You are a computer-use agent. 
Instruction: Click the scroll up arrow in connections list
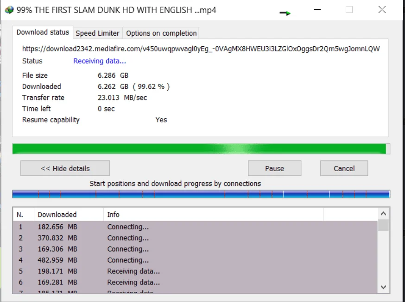[383, 214]
